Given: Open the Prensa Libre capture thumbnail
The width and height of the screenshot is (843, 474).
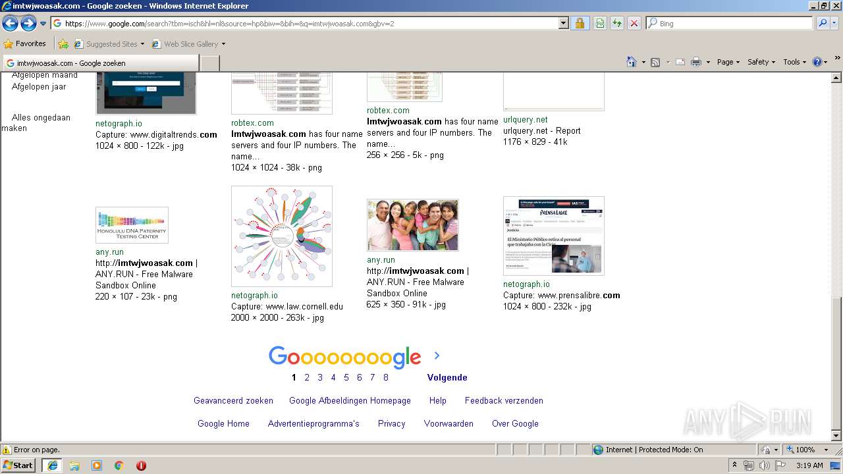Looking at the screenshot, I should point(553,236).
